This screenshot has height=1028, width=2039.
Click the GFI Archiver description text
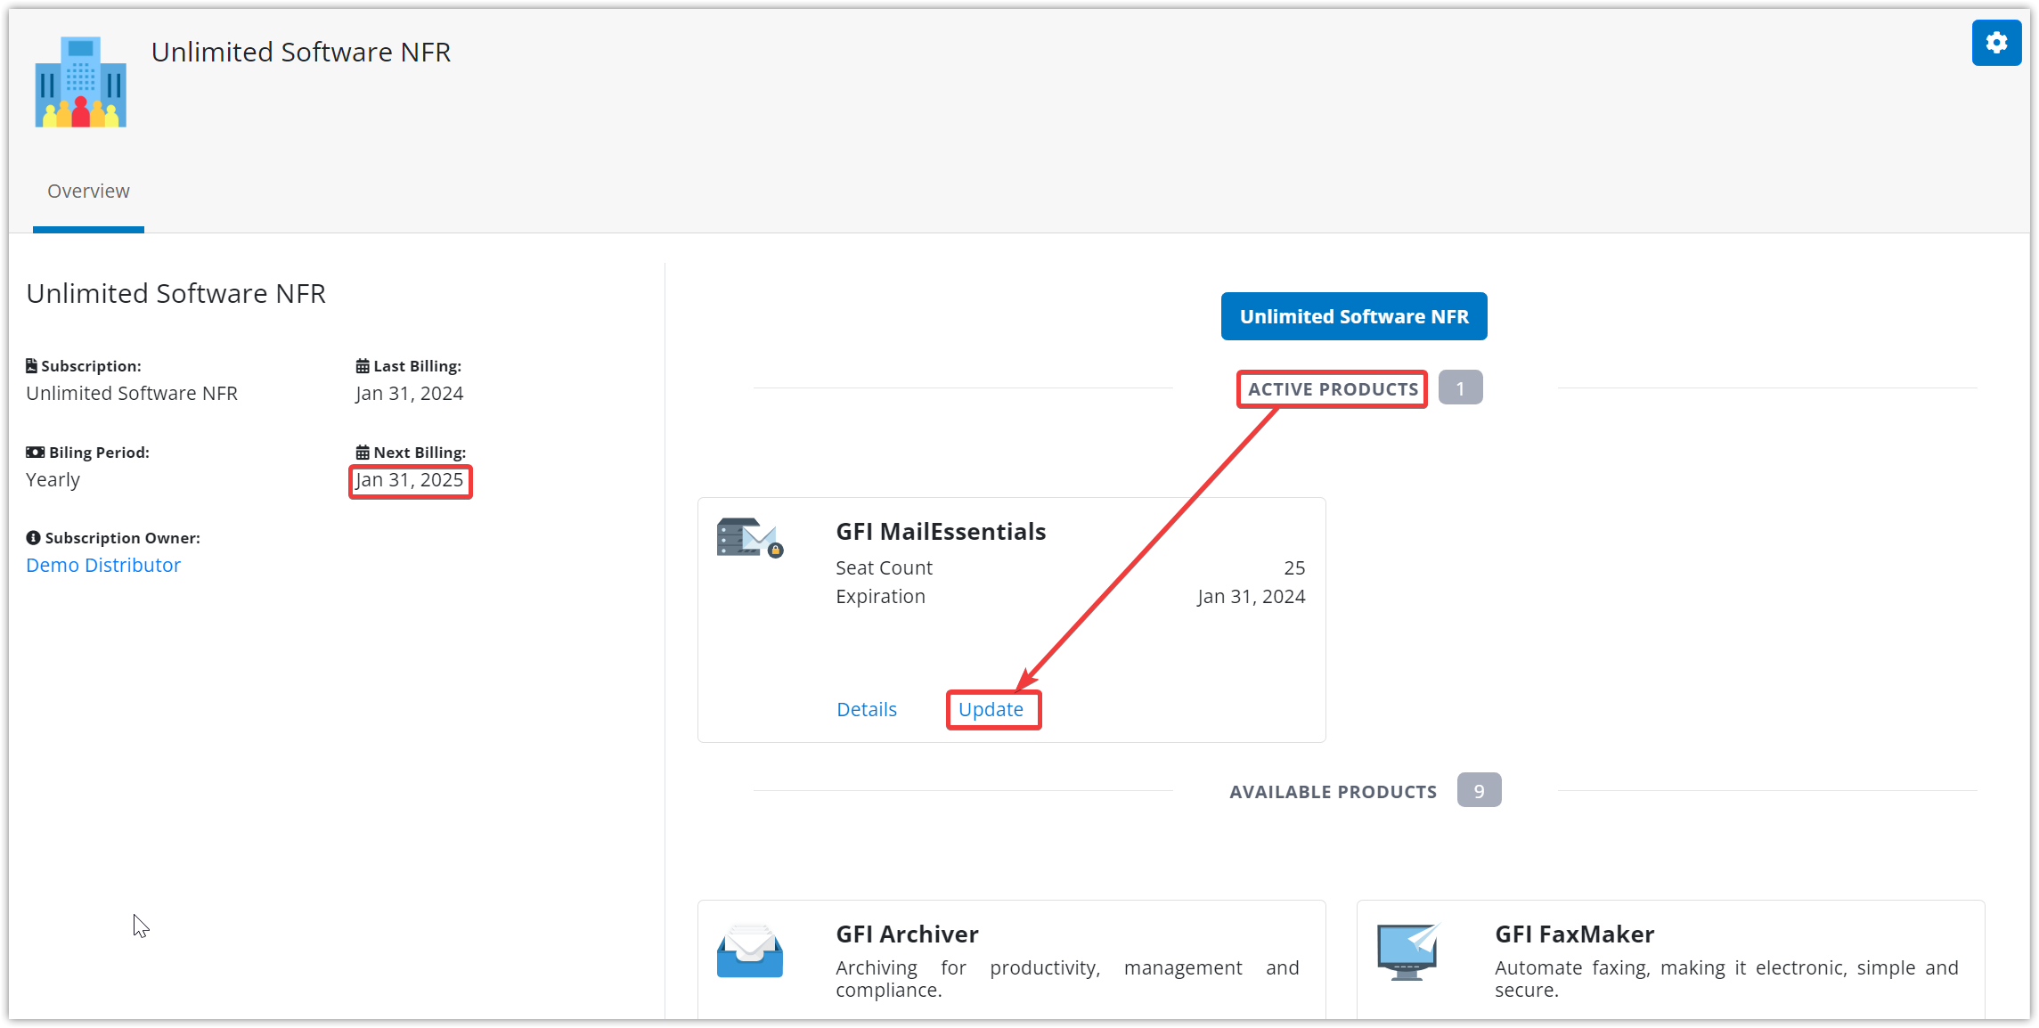pyautogui.click(x=1067, y=978)
